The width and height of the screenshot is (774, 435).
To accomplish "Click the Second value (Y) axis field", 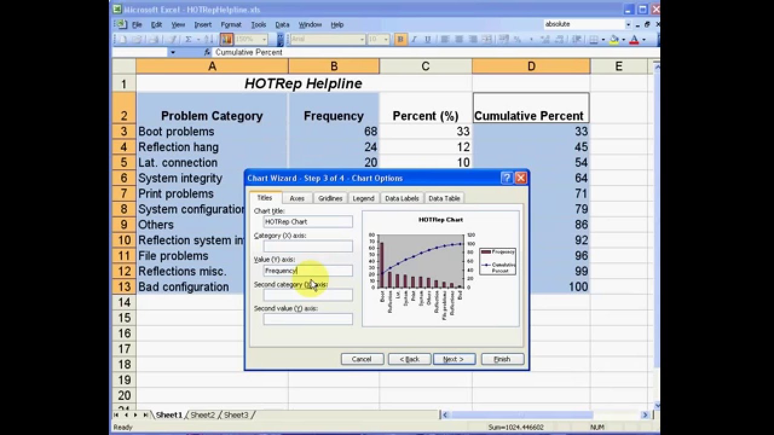I will [308, 319].
